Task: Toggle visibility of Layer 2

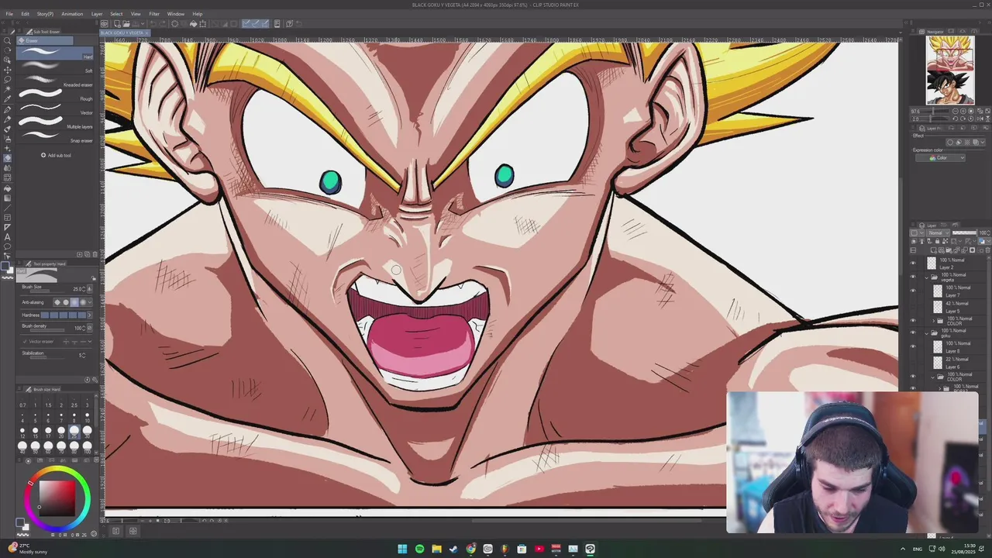Action: tap(913, 263)
